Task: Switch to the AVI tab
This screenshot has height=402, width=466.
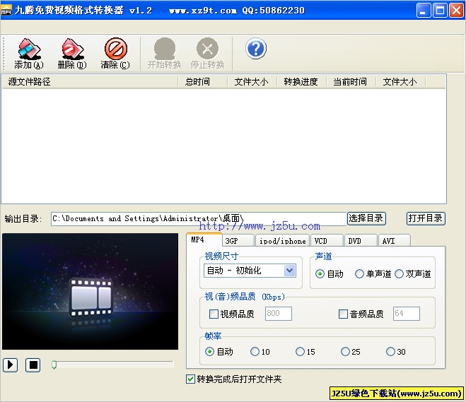Action: click(x=395, y=241)
